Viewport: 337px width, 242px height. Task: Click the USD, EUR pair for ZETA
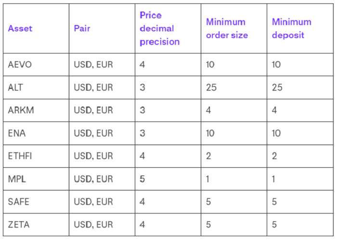click(93, 225)
